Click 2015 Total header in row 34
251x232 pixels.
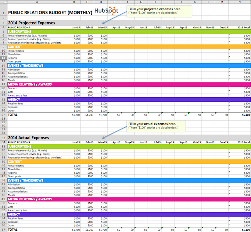coord(243,142)
